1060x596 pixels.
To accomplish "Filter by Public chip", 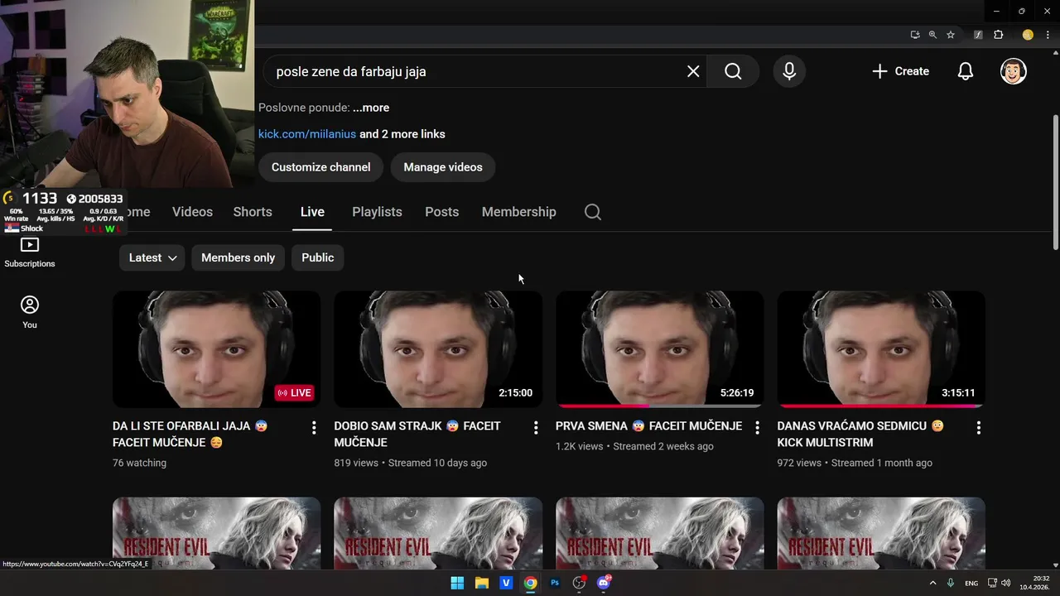I will (x=318, y=257).
